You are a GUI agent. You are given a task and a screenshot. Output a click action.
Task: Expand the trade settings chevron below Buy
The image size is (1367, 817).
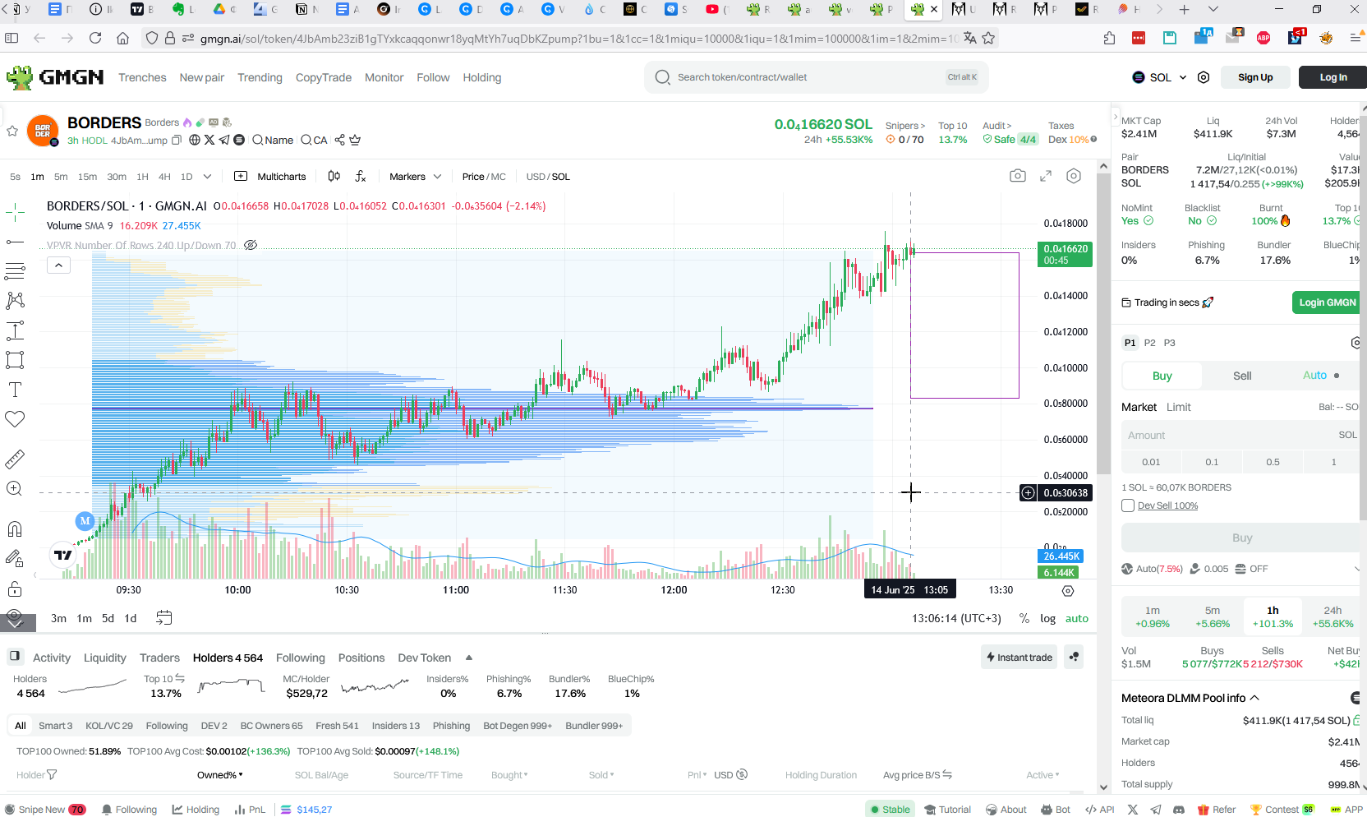pos(1356,569)
